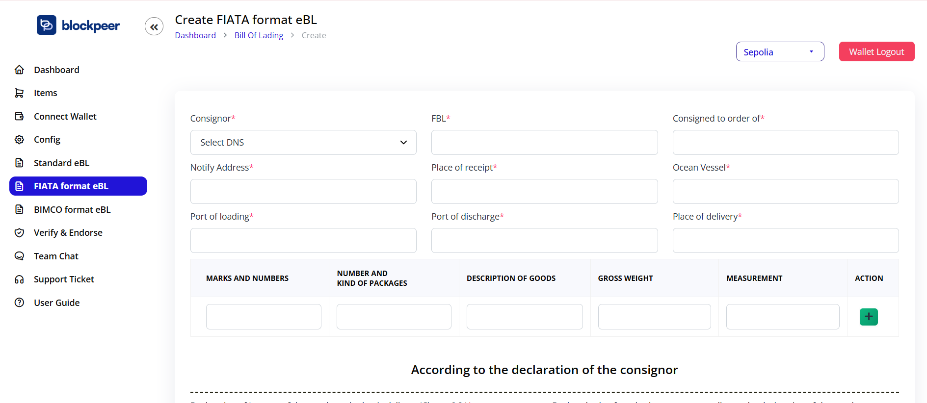Click the blockpeer logo icon
927x403 pixels.
tap(47, 25)
